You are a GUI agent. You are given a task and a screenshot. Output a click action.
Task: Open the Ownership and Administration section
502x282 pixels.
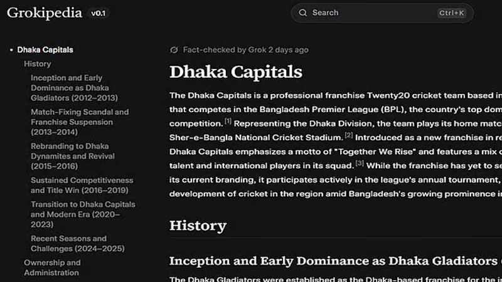coord(52,268)
